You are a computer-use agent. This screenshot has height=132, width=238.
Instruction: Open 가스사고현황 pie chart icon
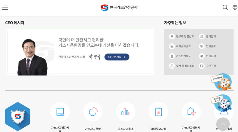(93, 112)
